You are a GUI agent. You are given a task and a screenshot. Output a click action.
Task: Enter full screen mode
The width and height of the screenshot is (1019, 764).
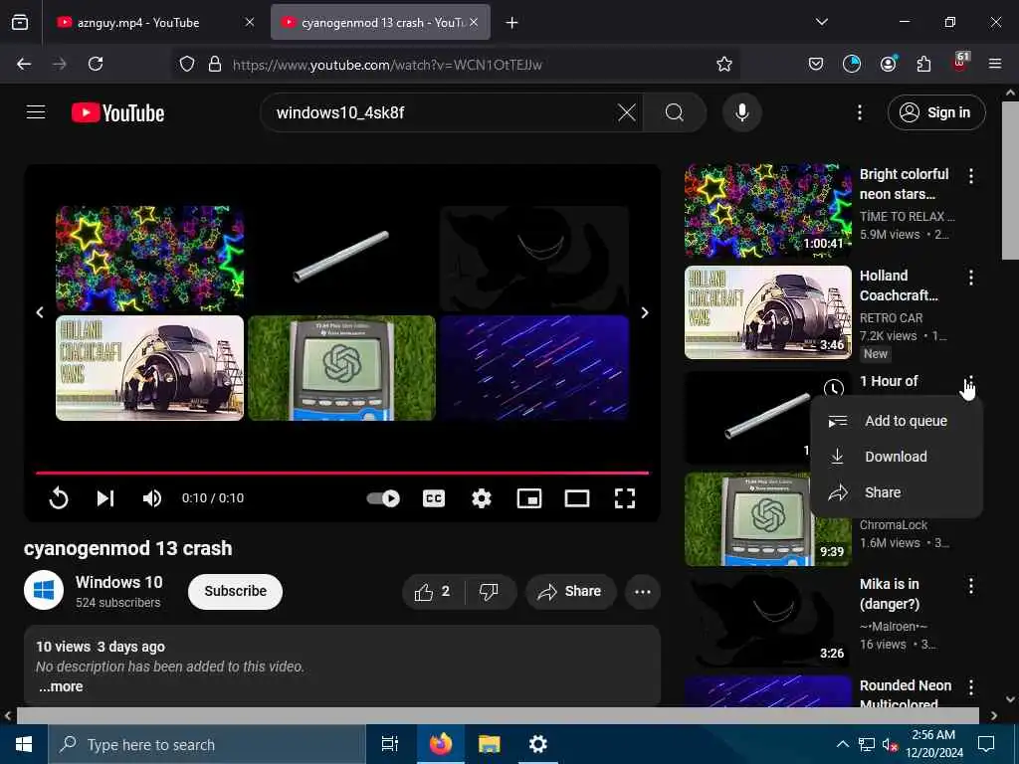[x=625, y=498]
